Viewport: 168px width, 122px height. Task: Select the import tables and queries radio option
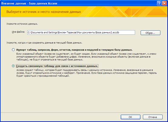[13, 50]
